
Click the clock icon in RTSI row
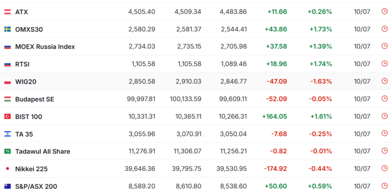(x=385, y=63)
